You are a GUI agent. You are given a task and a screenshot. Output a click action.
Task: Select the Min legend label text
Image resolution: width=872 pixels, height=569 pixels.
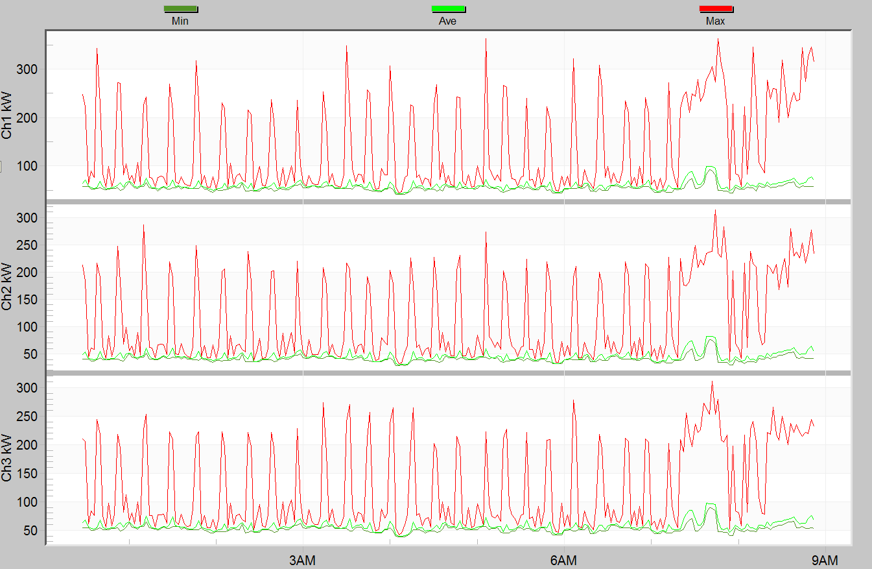tap(180, 21)
